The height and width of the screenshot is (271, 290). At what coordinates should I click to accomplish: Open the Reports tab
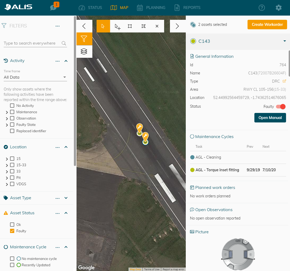point(187,8)
